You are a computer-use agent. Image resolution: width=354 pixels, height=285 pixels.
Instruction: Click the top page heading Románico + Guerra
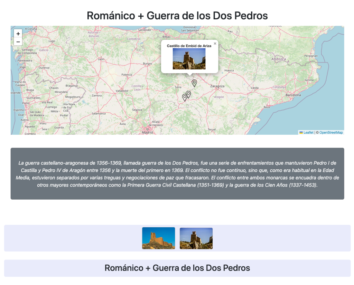coord(177,16)
